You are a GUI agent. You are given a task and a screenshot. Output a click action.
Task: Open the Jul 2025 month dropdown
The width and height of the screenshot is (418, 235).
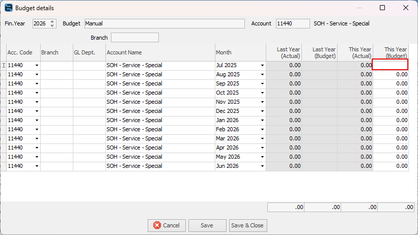tap(263, 66)
